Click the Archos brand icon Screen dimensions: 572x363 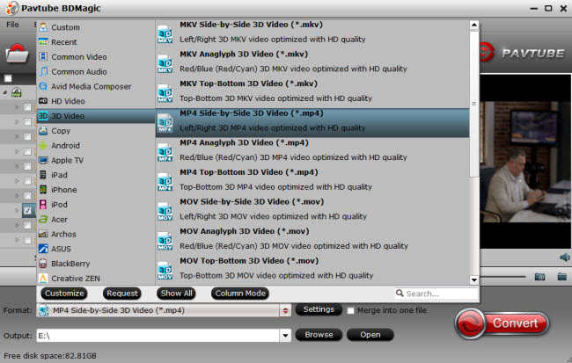[43, 234]
